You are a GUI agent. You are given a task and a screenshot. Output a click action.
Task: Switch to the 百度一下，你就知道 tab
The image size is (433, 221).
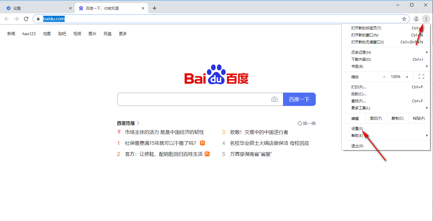pos(111,8)
